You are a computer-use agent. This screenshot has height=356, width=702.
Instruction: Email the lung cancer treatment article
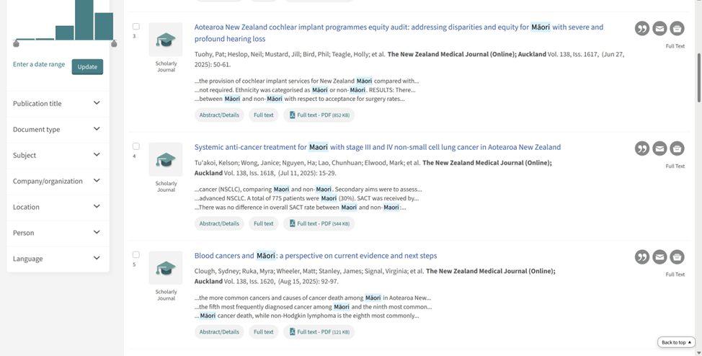[659, 148]
